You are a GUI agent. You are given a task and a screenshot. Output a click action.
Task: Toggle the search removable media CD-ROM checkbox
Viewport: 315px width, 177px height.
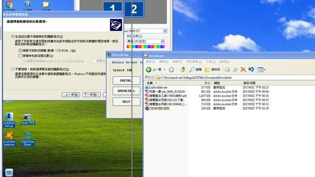point(20,51)
